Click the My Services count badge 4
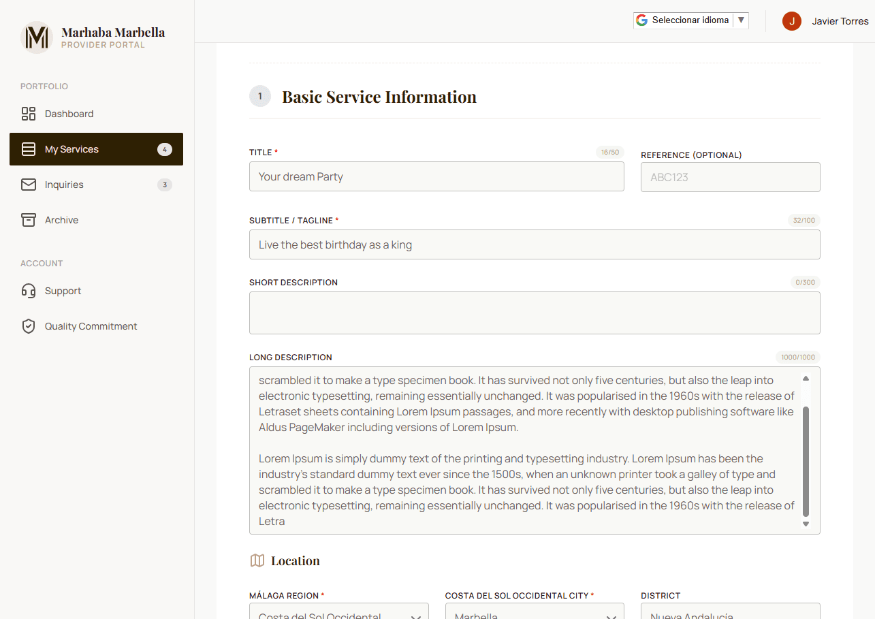This screenshot has width=875, height=619. [165, 149]
